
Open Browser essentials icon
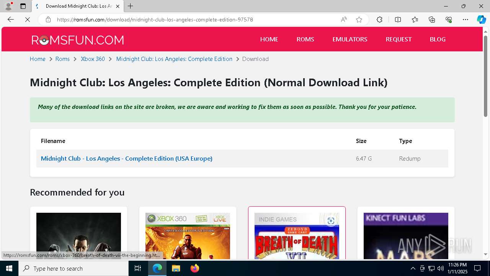449,20
